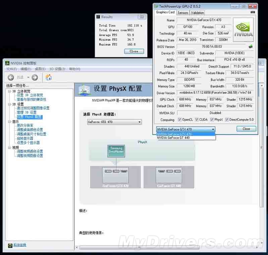This screenshot has height=255, width=268.
Task: Click the GPU-Z title bar icon
Action: [x=156, y=6]
